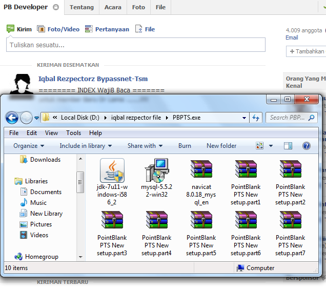326x287 pixels.
Task: Open the Downloads folder in navigation pane
Action: (x=40, y=160)
